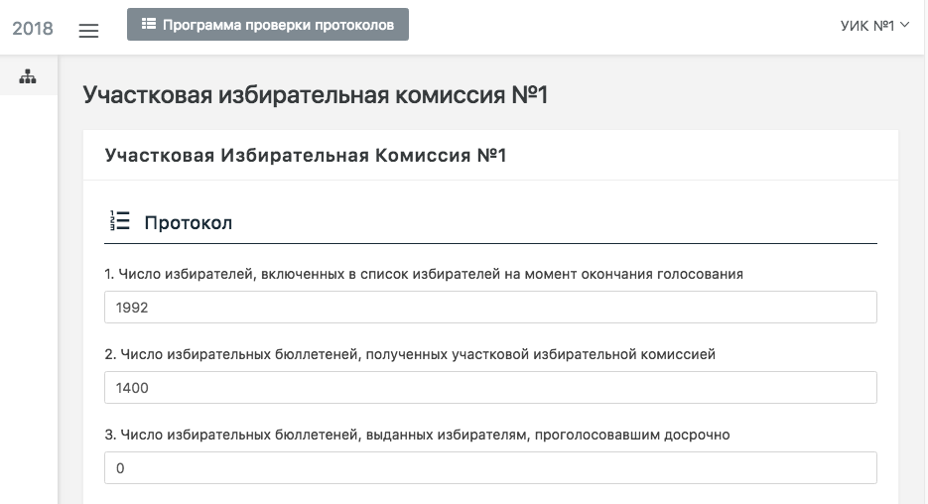928x504 pixels.
Task: Click the page title Участковая избирательная комиссия №1
Action: point(316,95)
